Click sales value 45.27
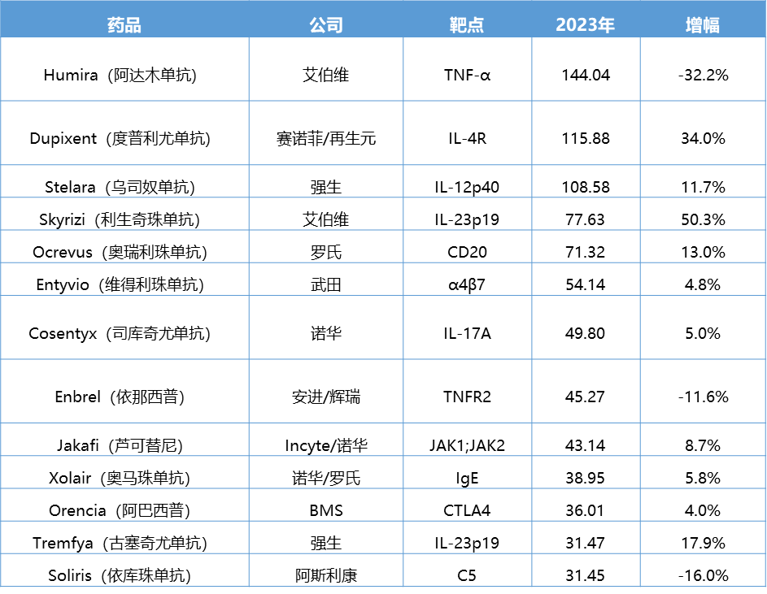The width and height of the screenshot is (767, 594). tap(586, 397)
